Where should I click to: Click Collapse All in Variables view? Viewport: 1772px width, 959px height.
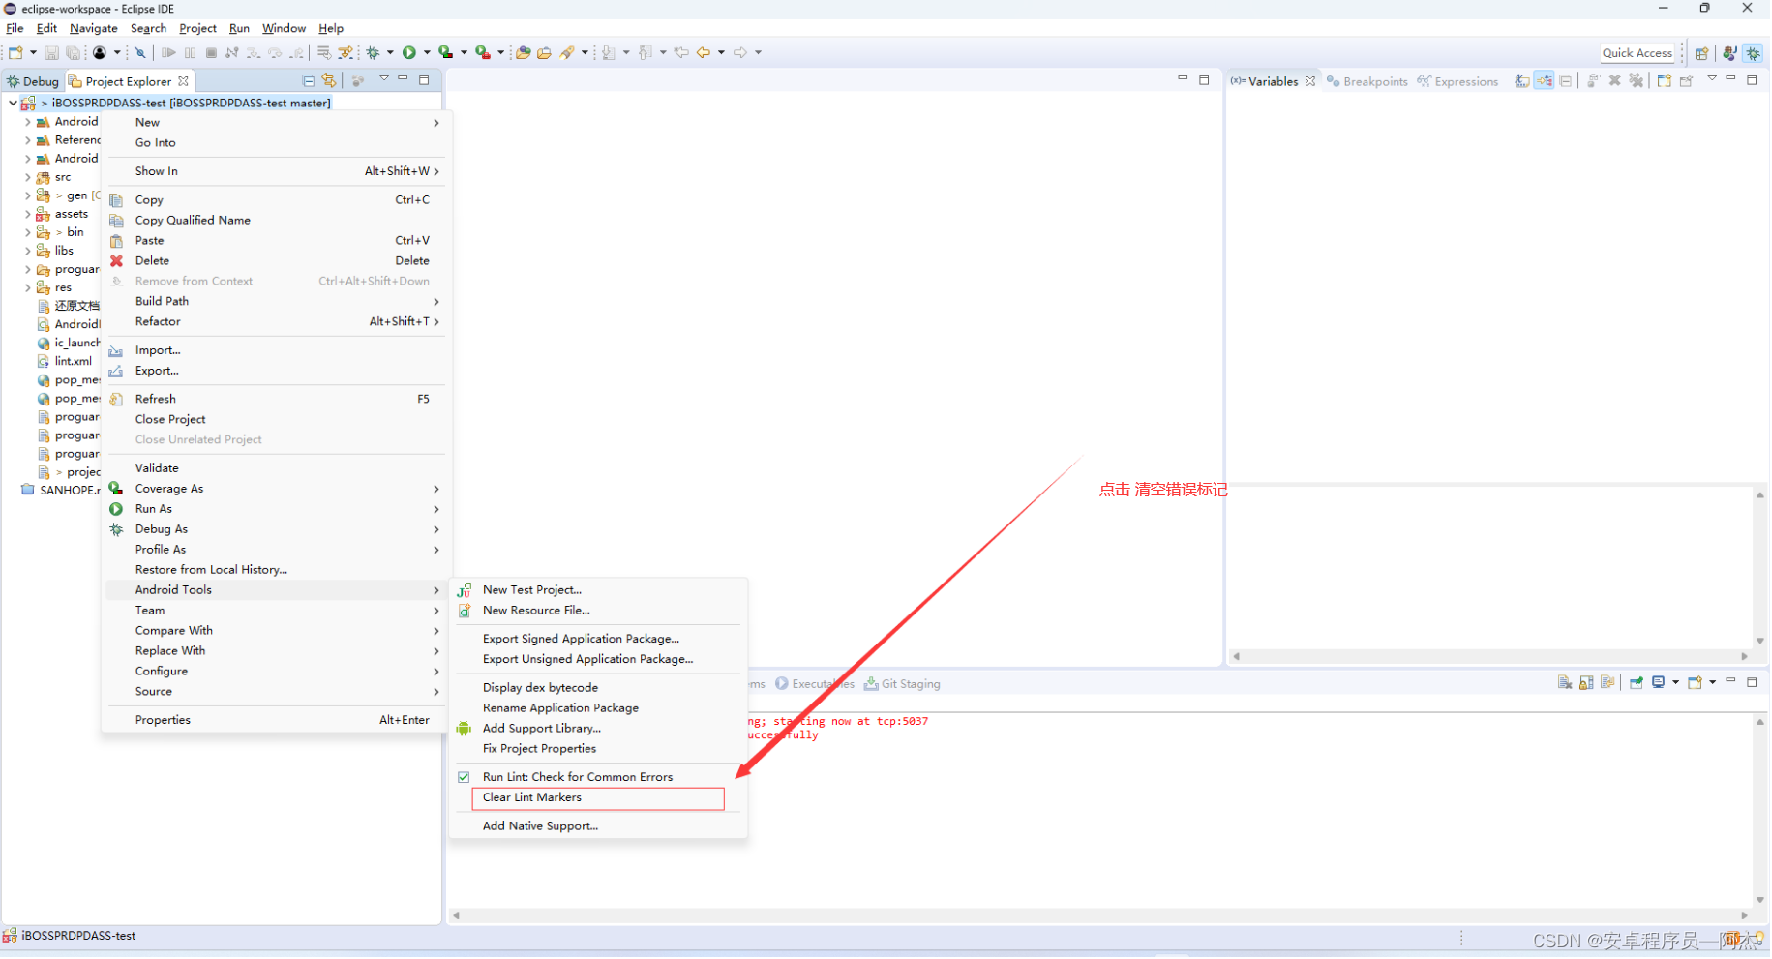point(1565,80)
